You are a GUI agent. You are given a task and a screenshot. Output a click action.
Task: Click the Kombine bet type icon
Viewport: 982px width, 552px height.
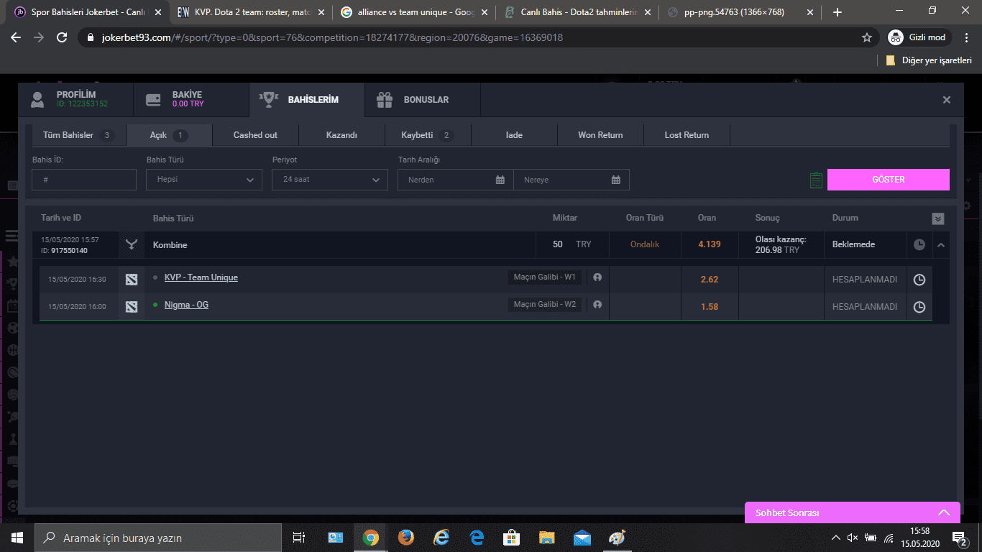132,245
